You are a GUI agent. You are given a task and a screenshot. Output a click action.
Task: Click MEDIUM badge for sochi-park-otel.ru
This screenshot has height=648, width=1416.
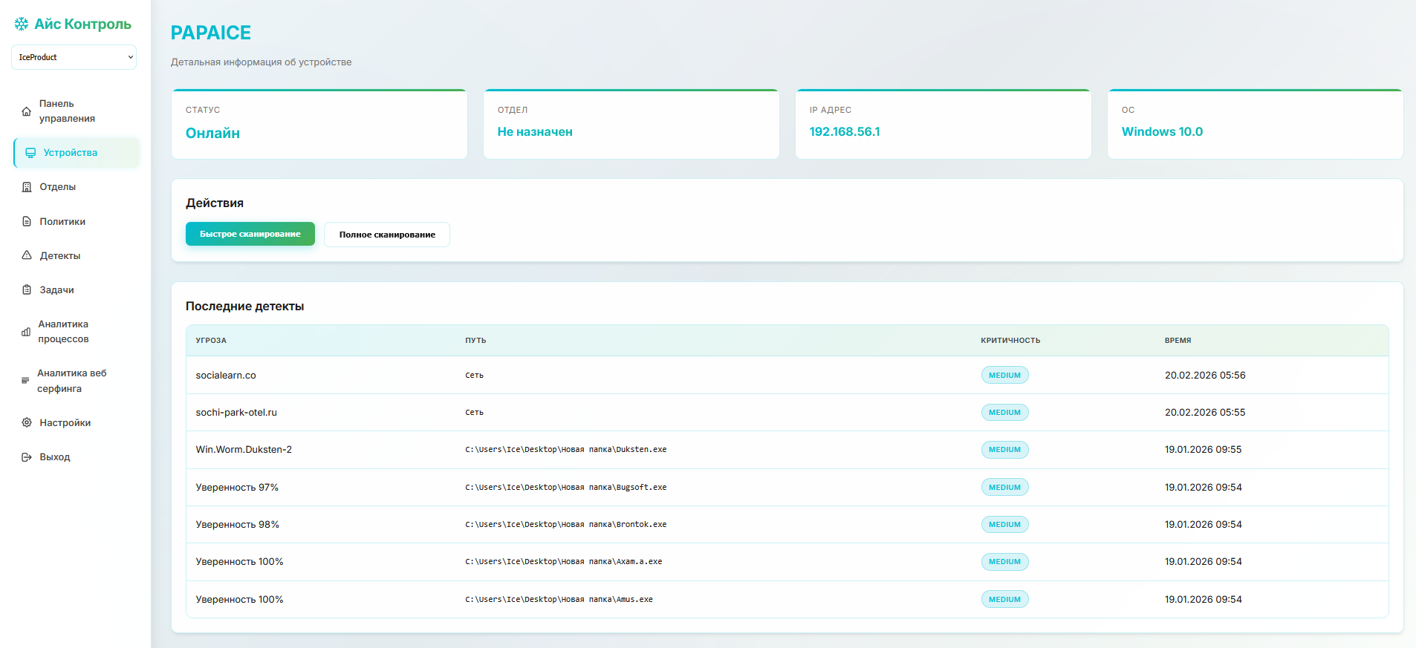(x=1004, y=413)
